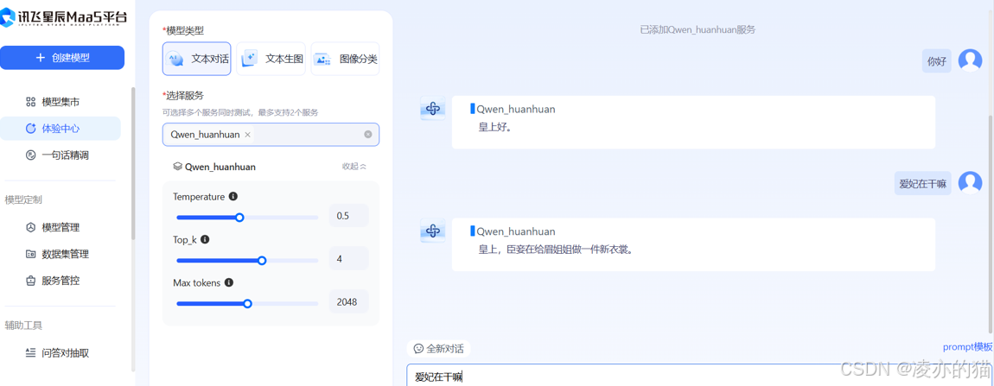Click the 模型类型 field label

click(x=185, y=30)
